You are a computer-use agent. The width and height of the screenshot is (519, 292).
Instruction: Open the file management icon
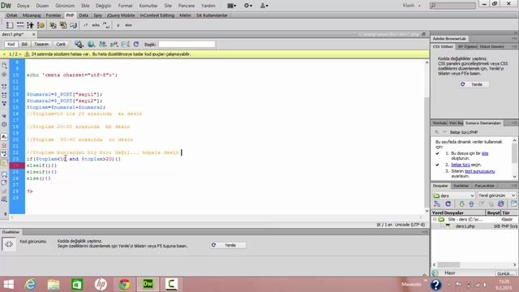[103, 44]
